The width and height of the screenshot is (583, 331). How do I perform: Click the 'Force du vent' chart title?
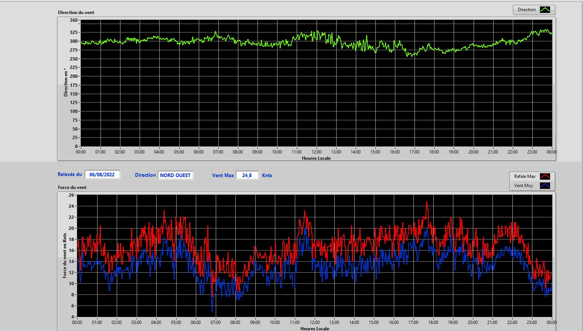point(72,187)
